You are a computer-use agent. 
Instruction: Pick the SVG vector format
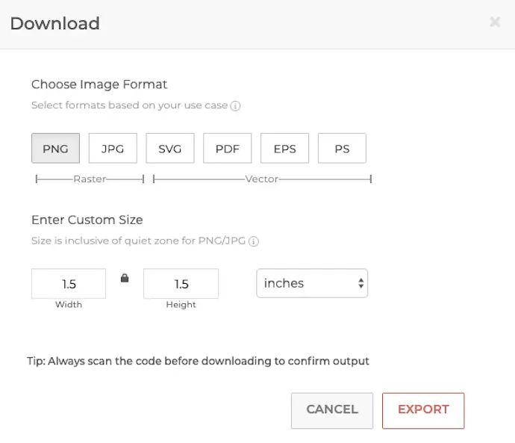pyautogui.click(x=170, y=148)
